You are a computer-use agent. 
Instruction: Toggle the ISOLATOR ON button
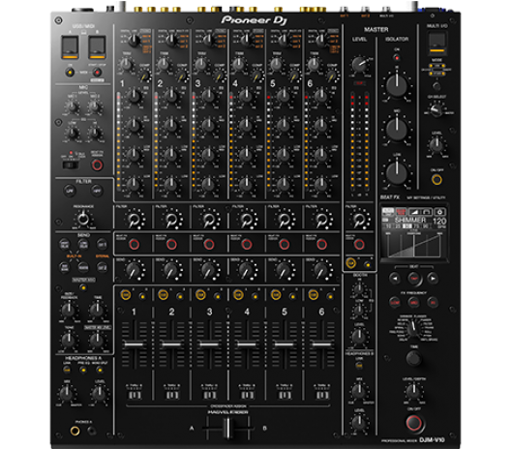tap(397, 58)
